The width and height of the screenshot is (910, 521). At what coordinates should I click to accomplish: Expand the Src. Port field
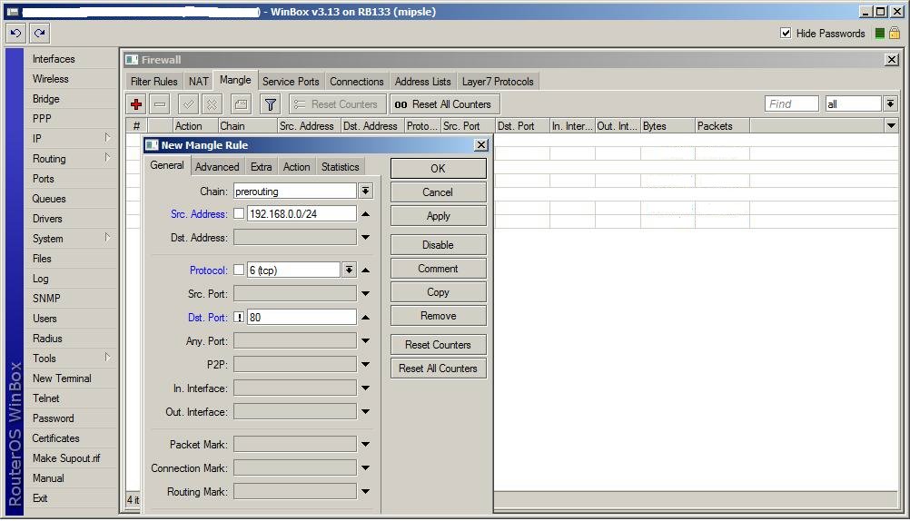pyautogui.click(x=365, y=293)
